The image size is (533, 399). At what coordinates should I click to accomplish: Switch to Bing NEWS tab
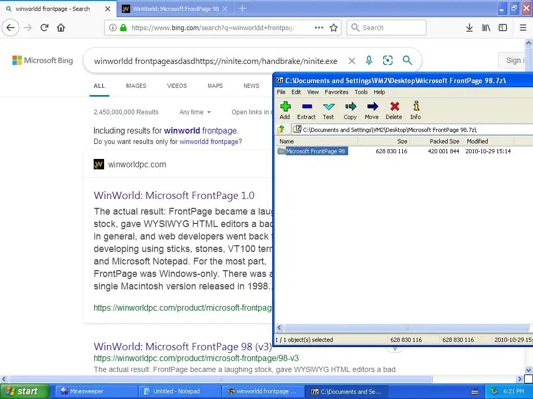pyautogui.click(x=251, y=86)
